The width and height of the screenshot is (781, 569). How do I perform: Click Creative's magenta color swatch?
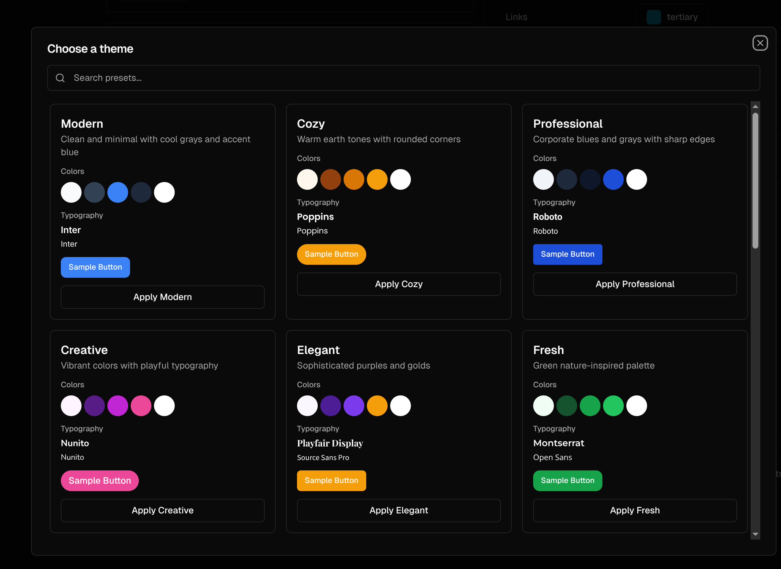point(117,406)
